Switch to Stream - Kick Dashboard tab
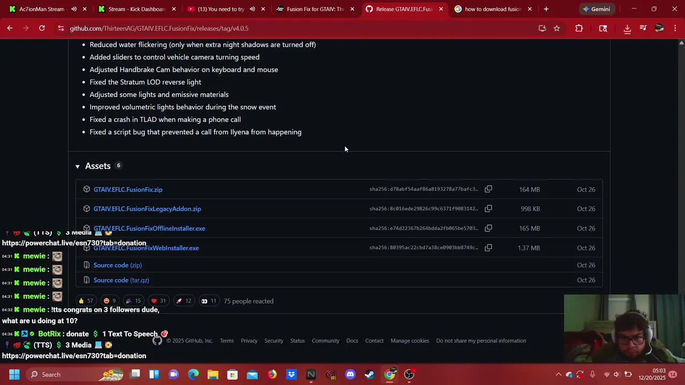Screen dimensions: 685x385 (136, 9)
